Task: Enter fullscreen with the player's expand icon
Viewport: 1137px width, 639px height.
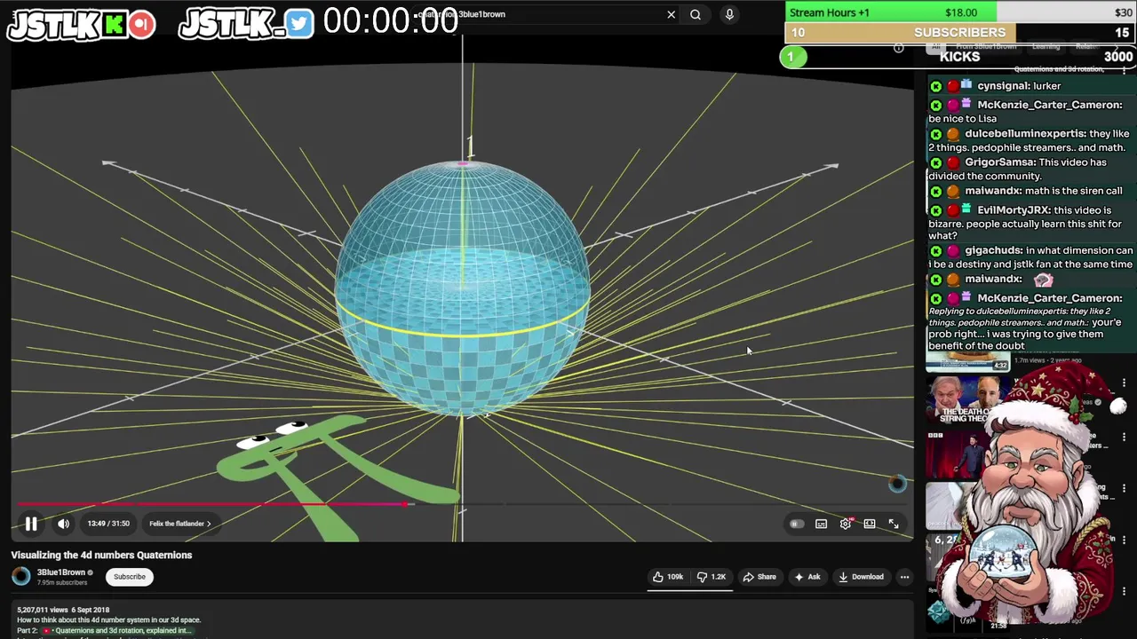Action: point(894,524)
